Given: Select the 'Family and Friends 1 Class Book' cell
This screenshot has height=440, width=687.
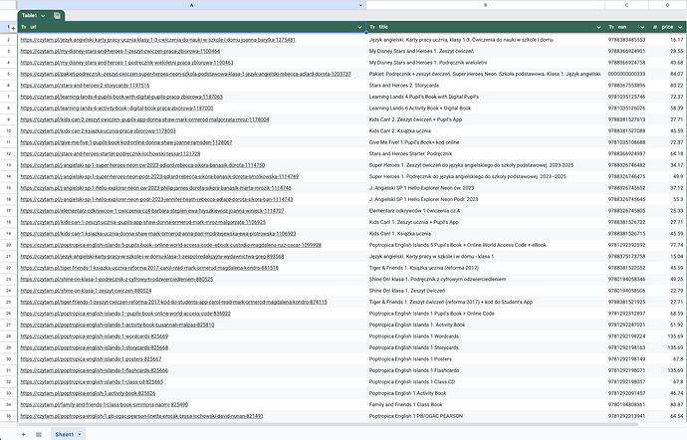Looking at the screenshot, I should 486,404.
